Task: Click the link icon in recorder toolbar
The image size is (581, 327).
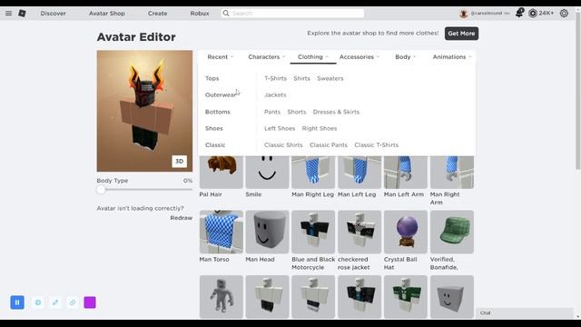Action: click(x=73, y=302)
